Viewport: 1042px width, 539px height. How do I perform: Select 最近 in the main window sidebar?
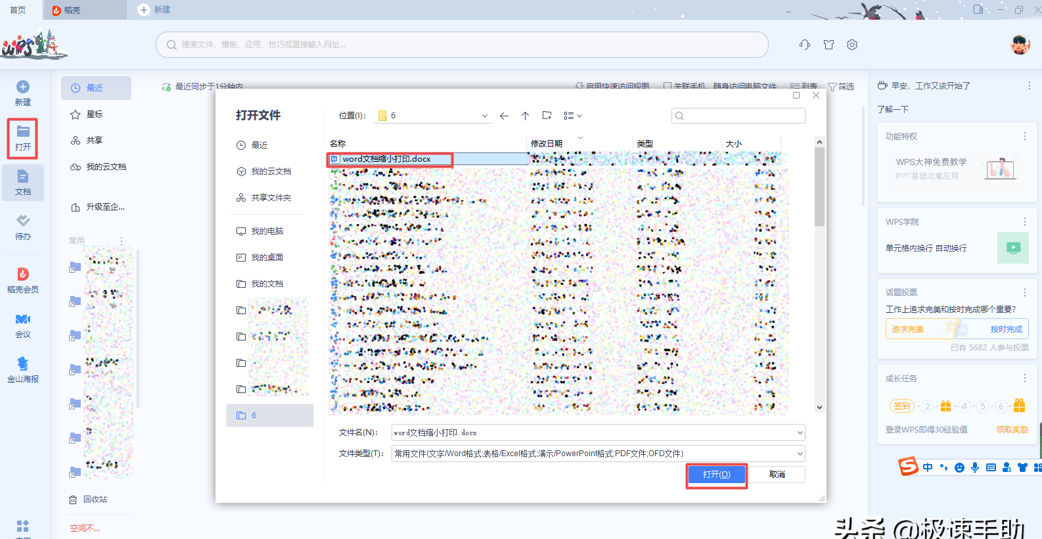(96, 88)
